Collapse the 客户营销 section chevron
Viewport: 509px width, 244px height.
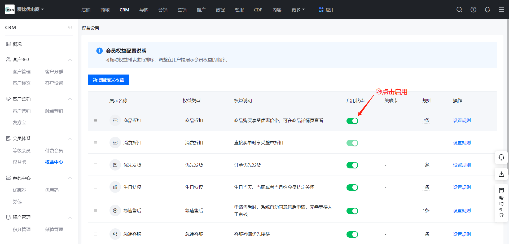tap(70, 99)
